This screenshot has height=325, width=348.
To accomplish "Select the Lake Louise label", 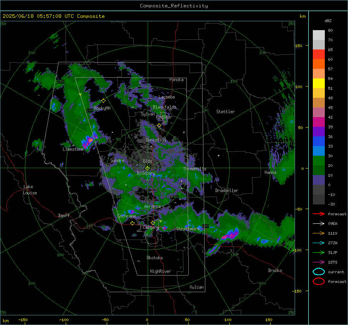I will [30, 190].
